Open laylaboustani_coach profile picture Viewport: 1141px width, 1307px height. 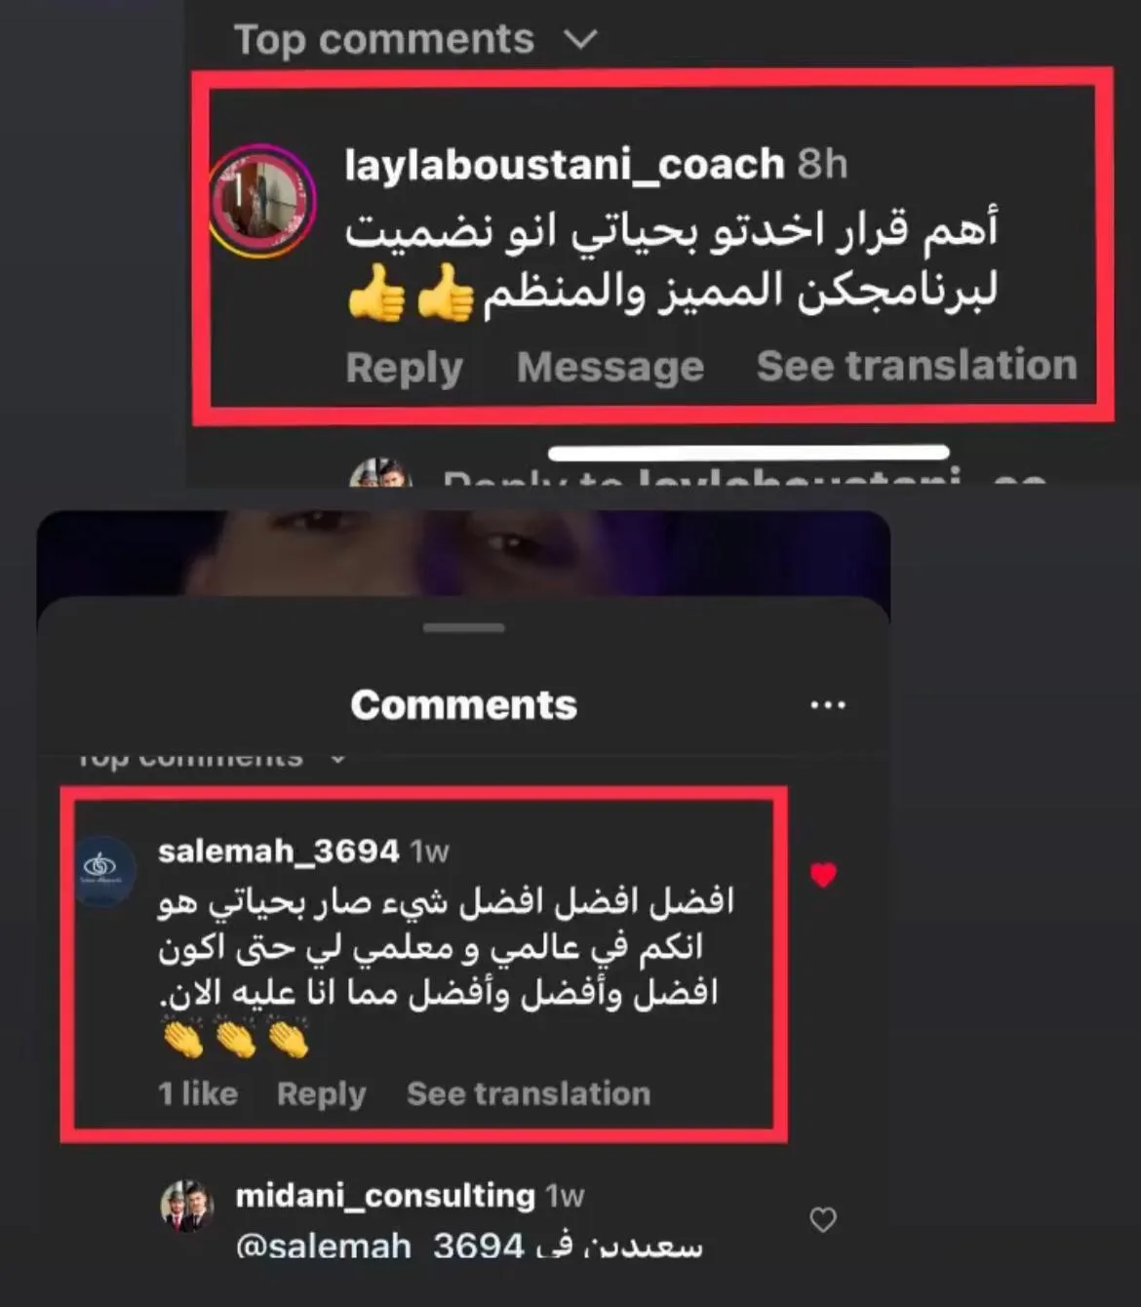262,201
